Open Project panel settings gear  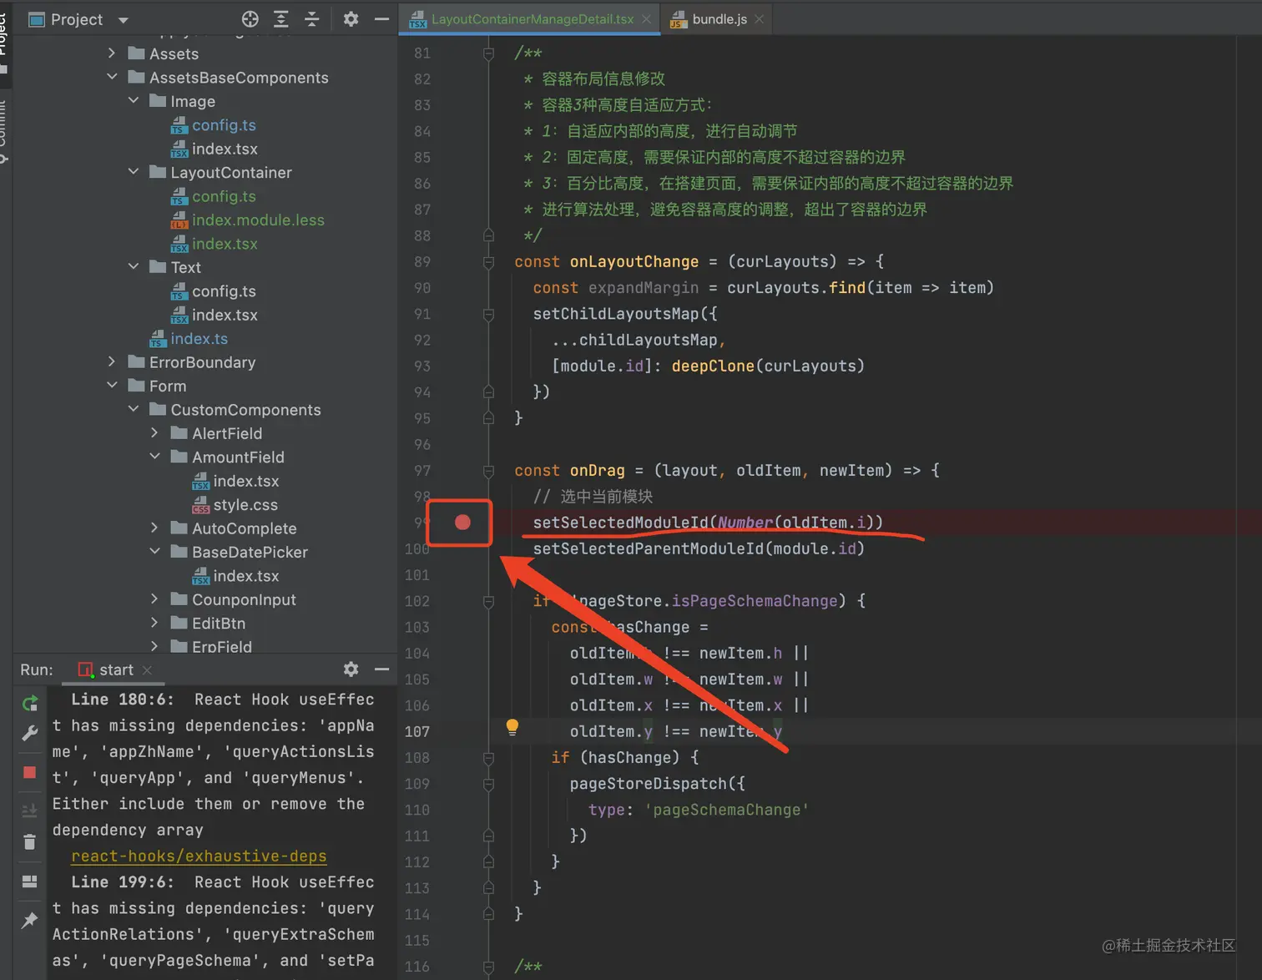(351, 19)
